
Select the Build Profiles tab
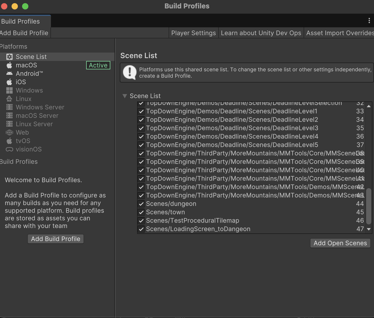[25, 21]
